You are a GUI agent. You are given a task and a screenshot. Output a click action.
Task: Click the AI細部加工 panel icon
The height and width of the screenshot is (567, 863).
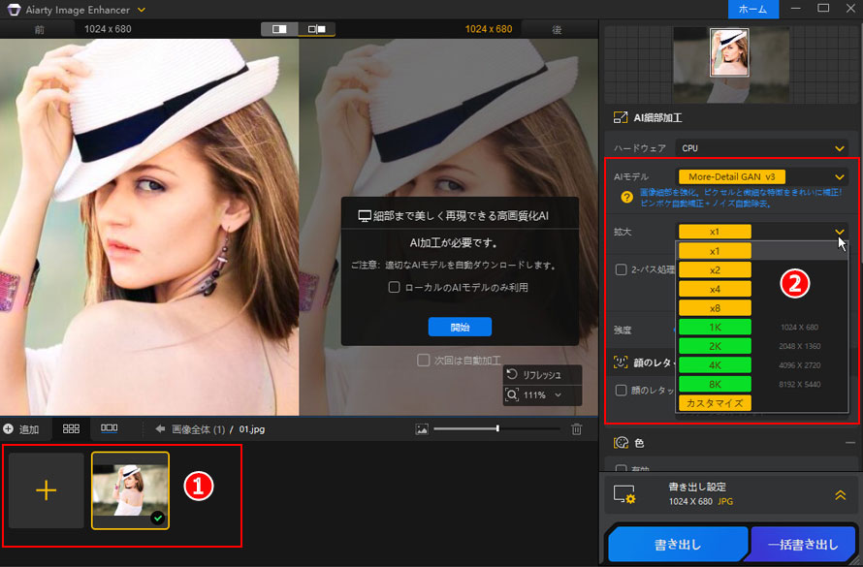[x=618, y=118]
